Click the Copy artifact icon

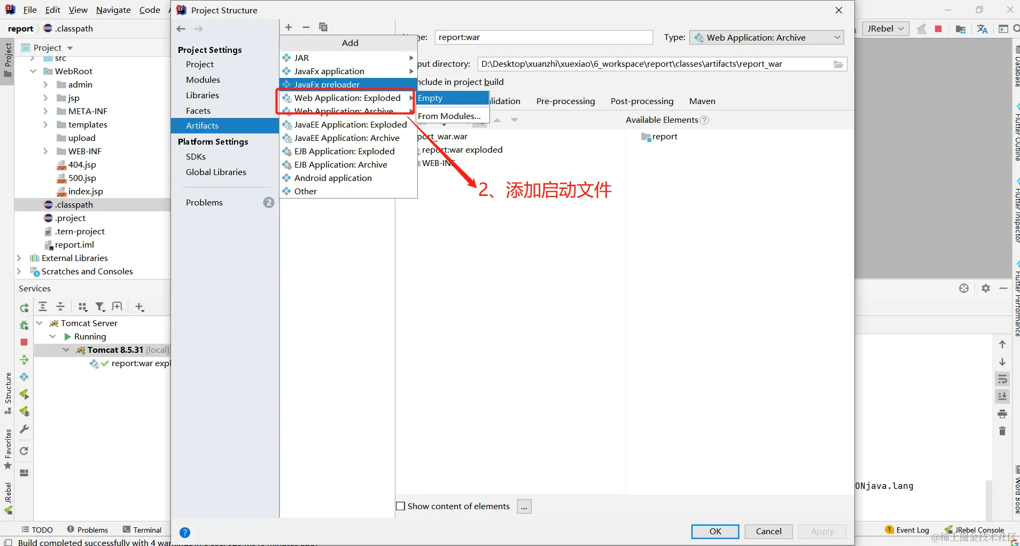click(323, 27)
